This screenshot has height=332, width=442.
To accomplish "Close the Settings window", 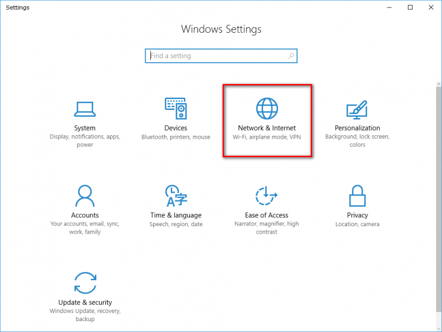I will click(431, 7).
